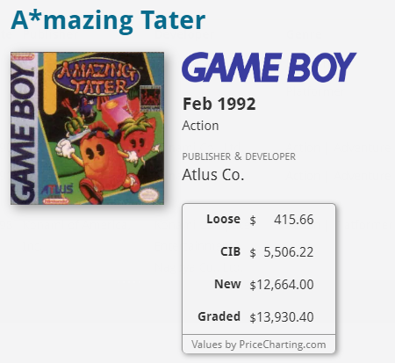Click the vertical Game Boy banner on cover
The height and width of the screenshot is (363, 395).
24,129
